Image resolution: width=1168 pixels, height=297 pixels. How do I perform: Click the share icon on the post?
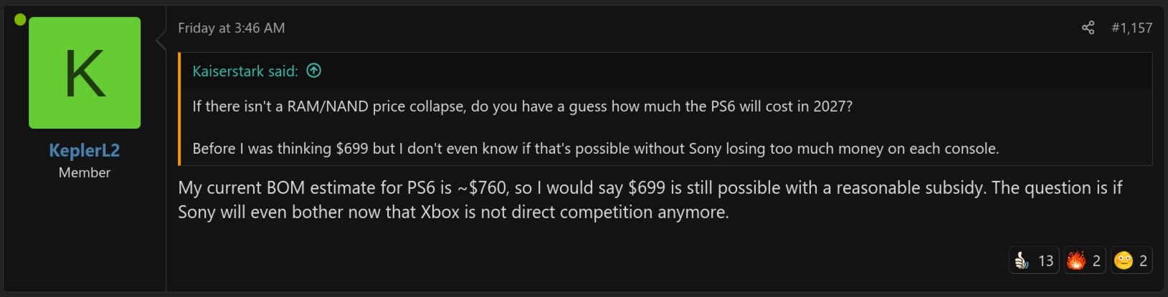pyautogui.click(x=1088, y=28)
